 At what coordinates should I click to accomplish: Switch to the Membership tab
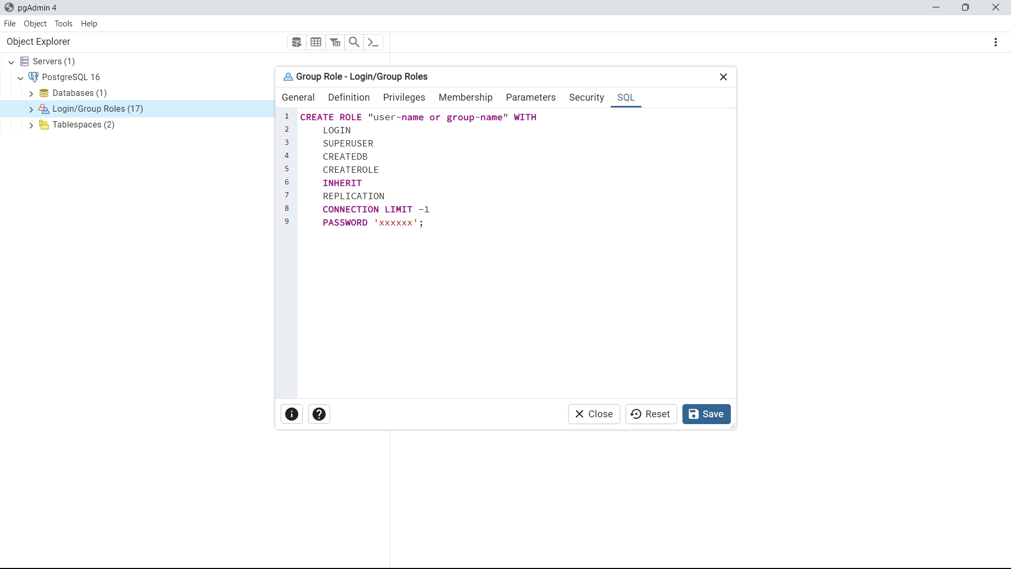[465, 97]
